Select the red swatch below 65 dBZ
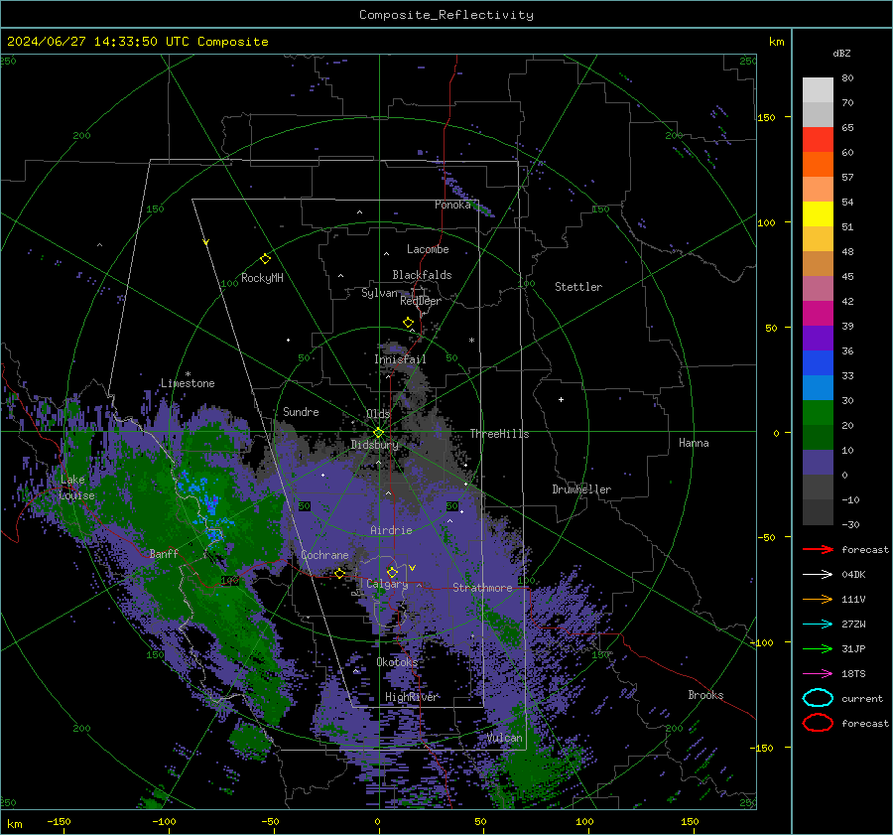 [818, 140]
